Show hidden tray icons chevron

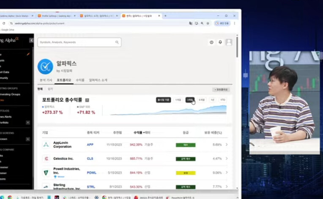[237, 197]
